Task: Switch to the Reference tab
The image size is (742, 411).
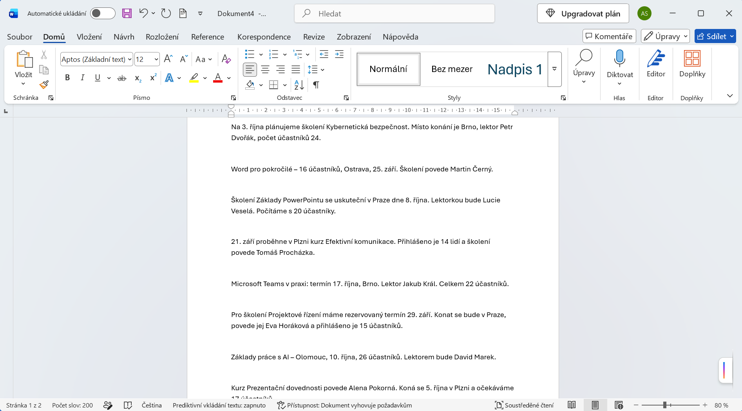Action: click(208, 37)
